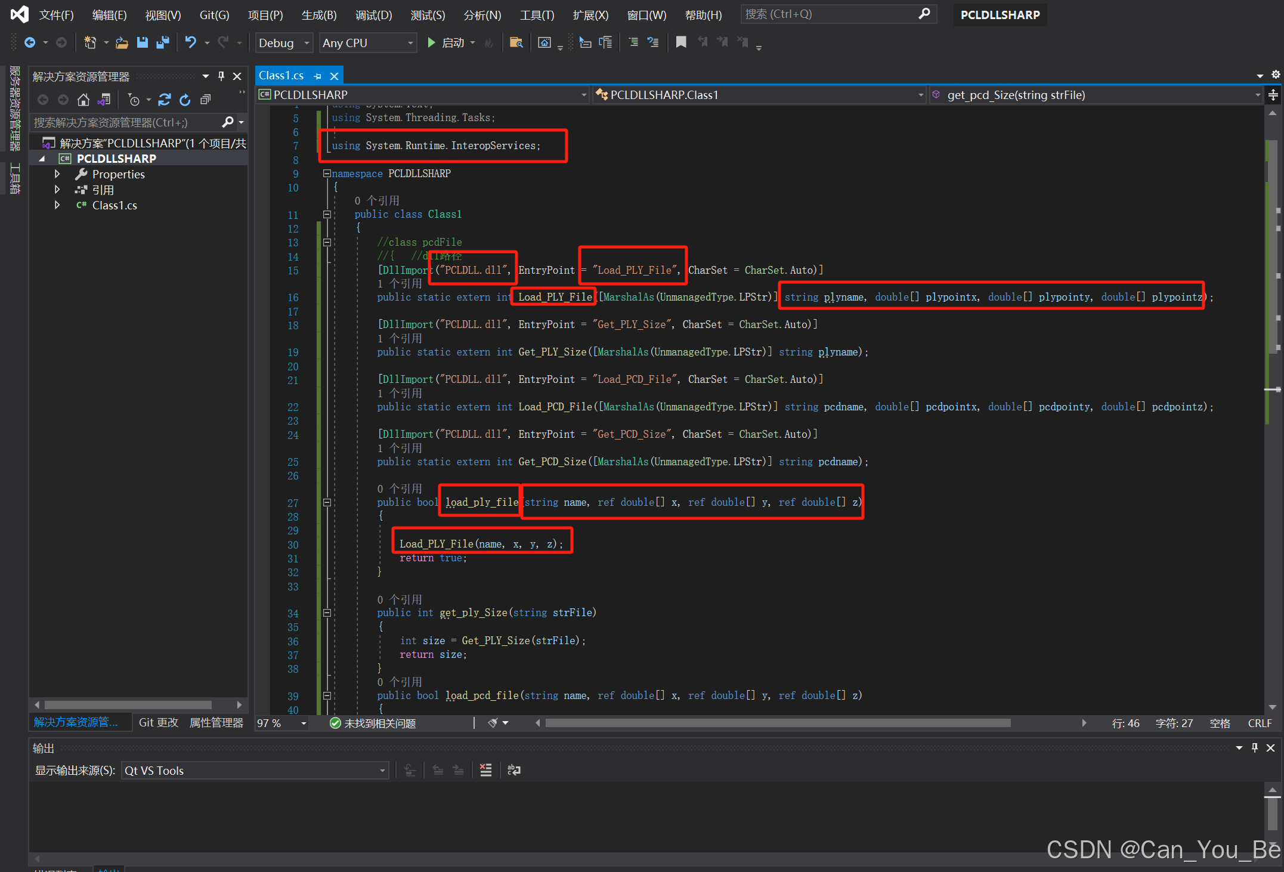Clear all output with the output panel icon

coord(485,770)
